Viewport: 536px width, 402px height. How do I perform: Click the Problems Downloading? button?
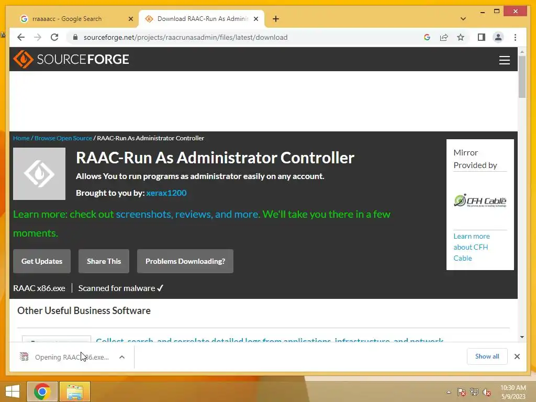(x=185, y=261)
